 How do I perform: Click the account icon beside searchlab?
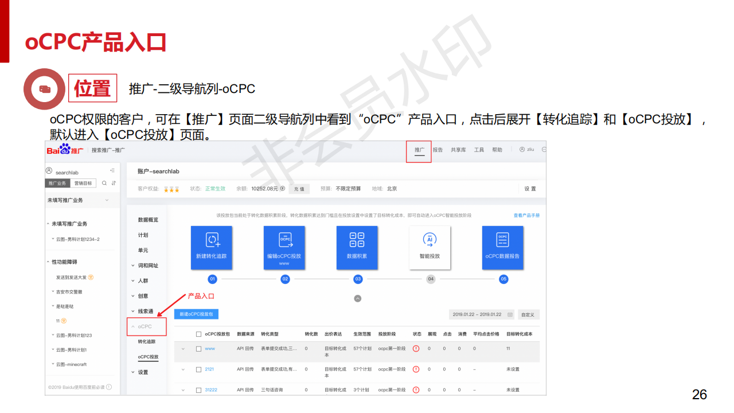49,171
